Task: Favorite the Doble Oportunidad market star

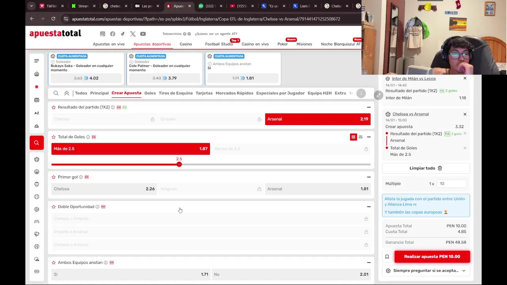Action: 53,207
